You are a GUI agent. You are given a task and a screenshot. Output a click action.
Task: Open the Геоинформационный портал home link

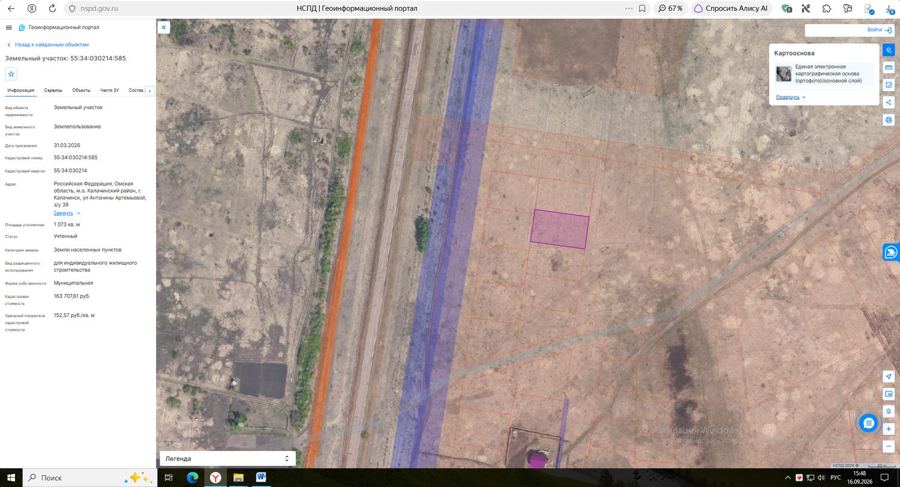[59, 28]
